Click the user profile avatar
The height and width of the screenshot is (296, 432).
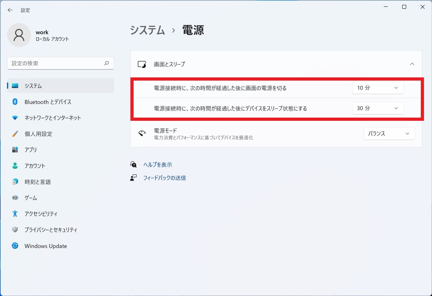pos(19,35)
